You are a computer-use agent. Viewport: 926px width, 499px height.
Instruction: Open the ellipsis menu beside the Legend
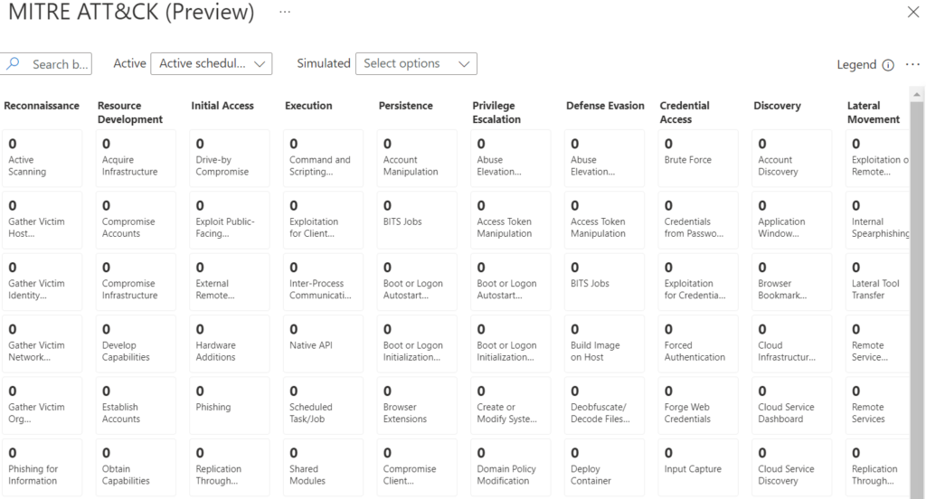[x=912, y=64]
